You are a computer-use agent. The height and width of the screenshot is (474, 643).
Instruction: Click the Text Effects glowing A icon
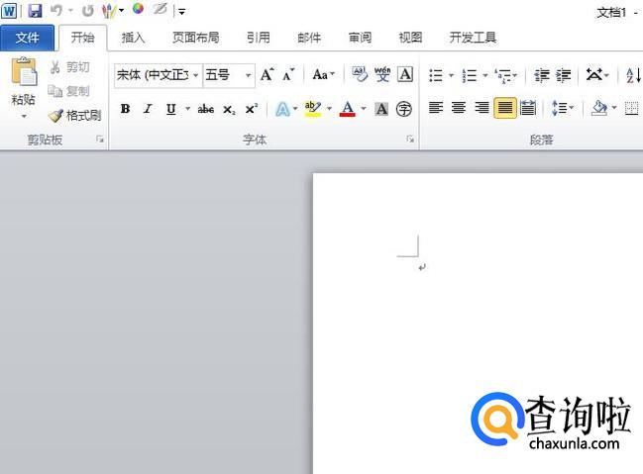tap(282, 109)
